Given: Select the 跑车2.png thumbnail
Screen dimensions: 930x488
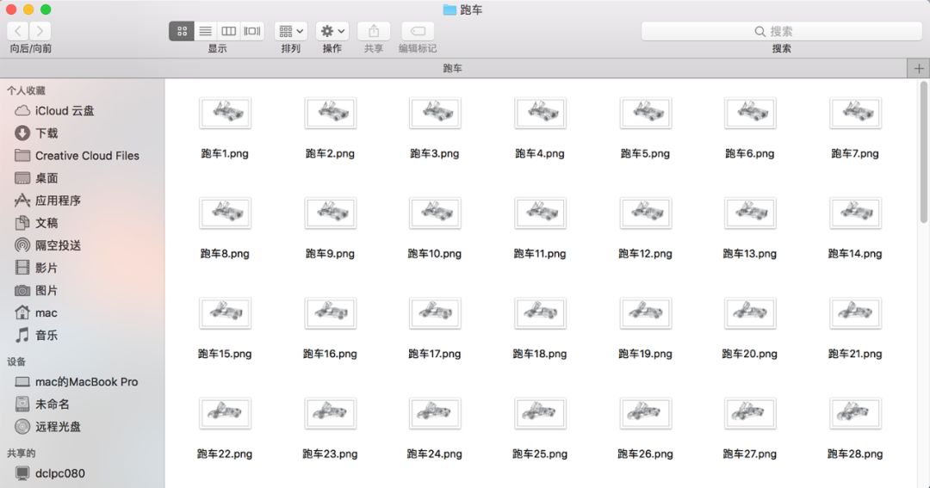Looking at the screenshot, I should coord(331,113).
